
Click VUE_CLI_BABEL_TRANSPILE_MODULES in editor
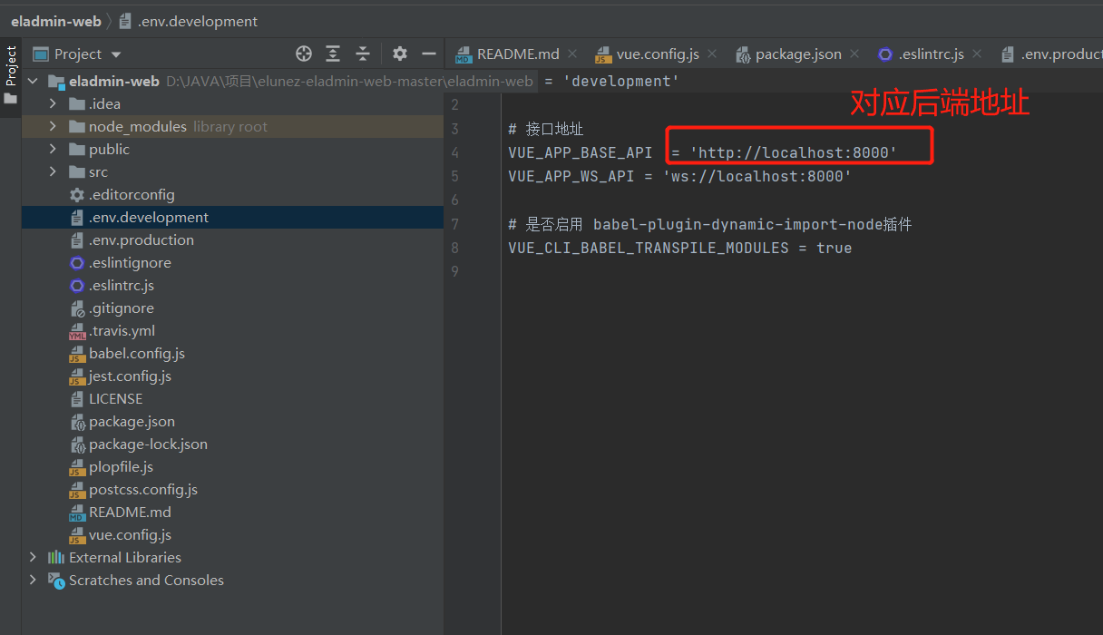(x=649, y=248)
